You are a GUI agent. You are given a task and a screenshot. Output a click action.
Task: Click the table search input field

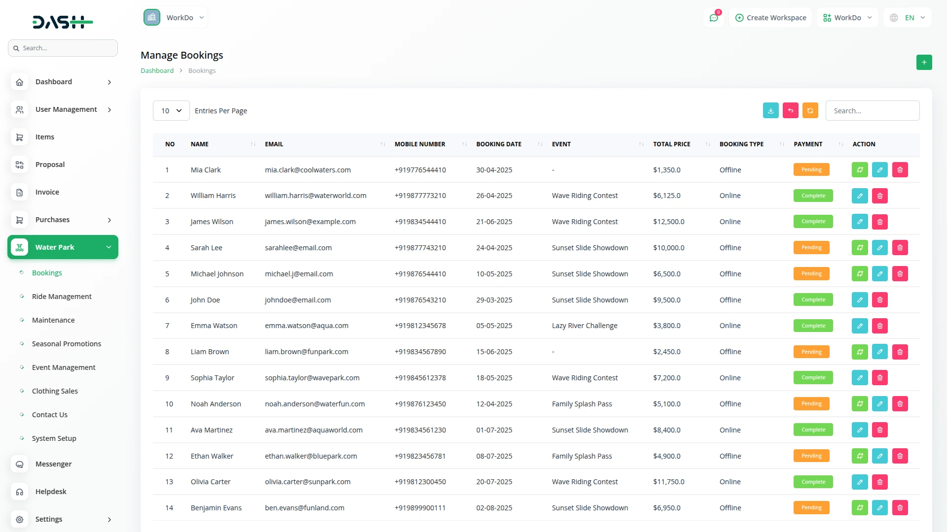(x=872, y=111)
